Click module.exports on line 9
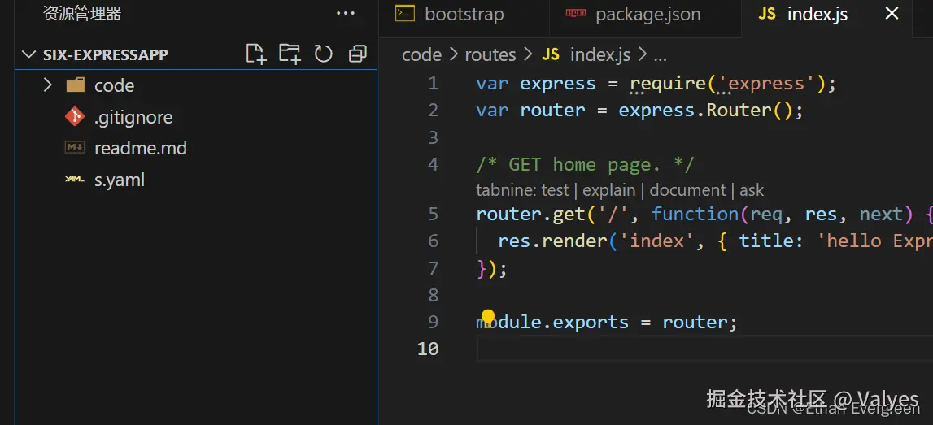Viewport: 933px width, 425px height. pyautogui.click(x=552, y=322)
